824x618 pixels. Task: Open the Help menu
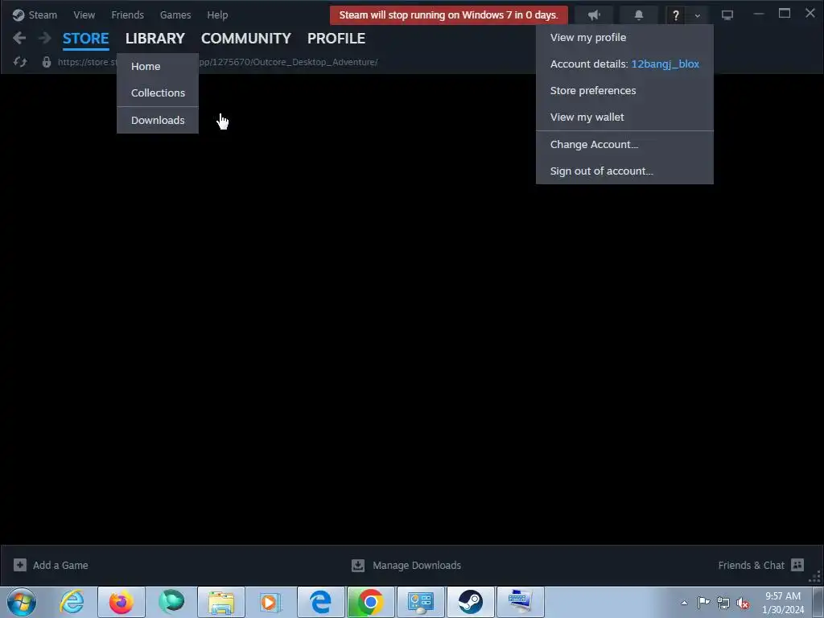tap(217, 15)
